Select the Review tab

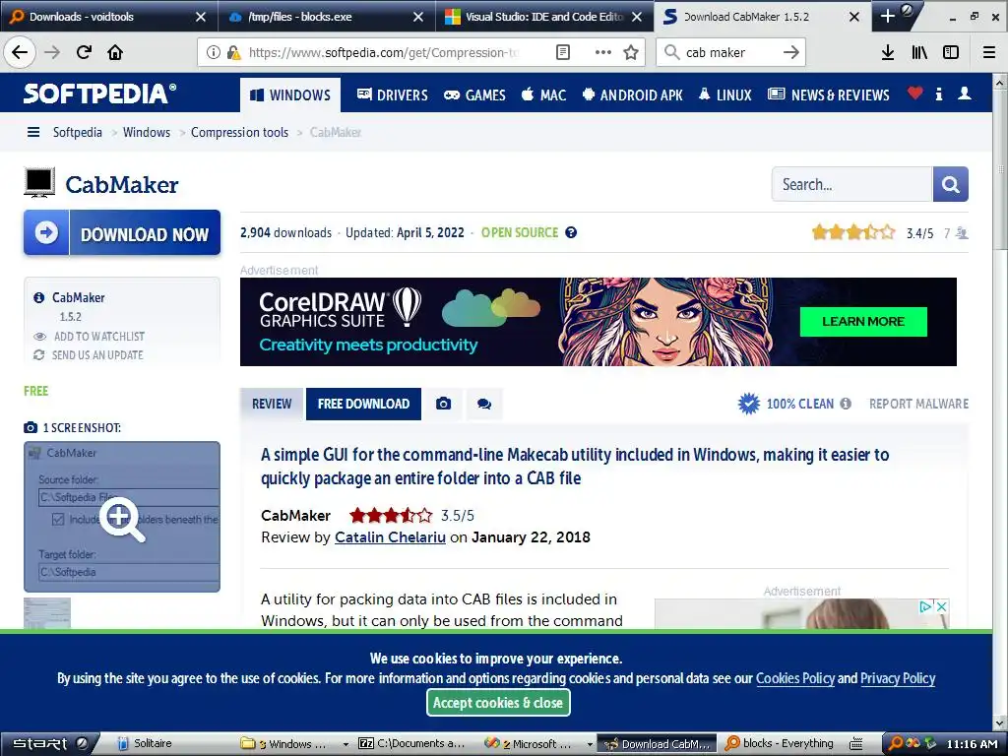pos(272,404)
